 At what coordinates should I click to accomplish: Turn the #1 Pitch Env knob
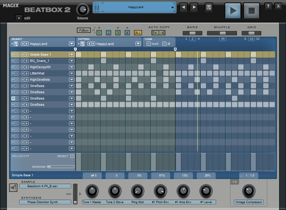point(160,191)
